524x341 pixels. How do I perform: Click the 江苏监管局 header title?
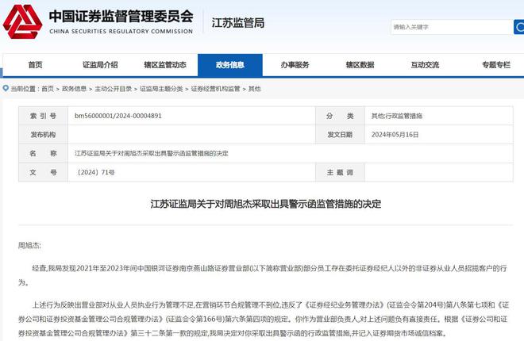click(238, 23)
